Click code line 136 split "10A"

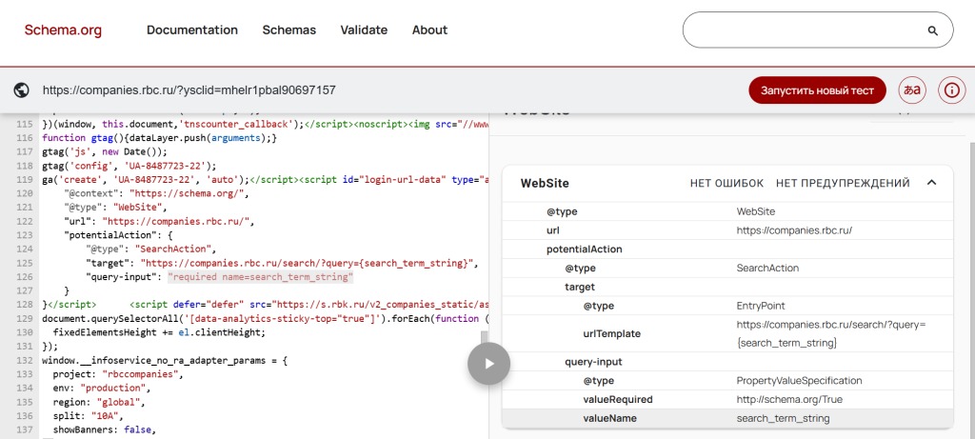pos(89,416)
